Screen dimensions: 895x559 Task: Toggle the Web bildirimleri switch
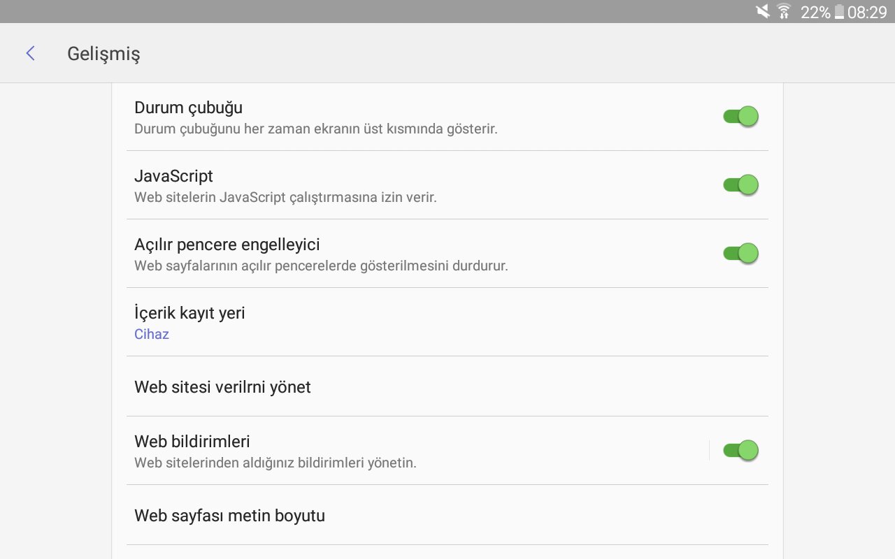click(740, 450)
